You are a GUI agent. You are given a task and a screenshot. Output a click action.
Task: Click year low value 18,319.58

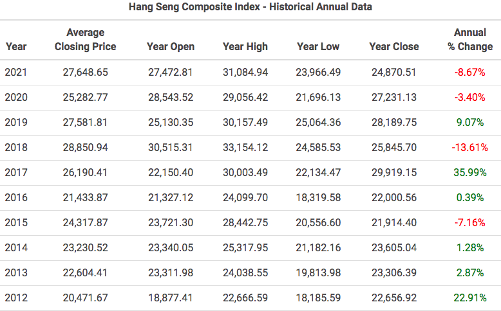pos(318,197)
